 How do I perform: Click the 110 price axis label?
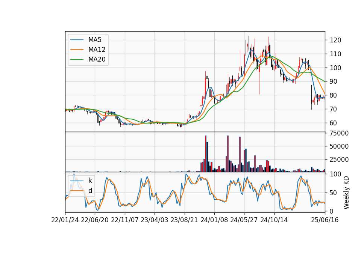pos(335,54)
